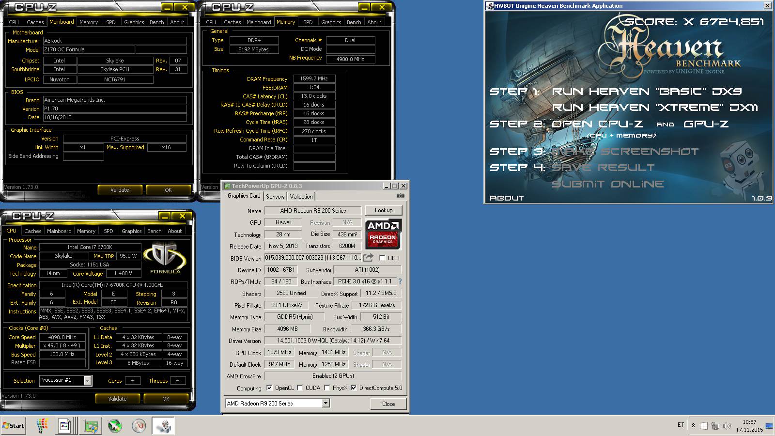Screen dimensions: 775x436
Task: Click the Driver Version field in GPU-Z
Action: click(x=333, y=341)
